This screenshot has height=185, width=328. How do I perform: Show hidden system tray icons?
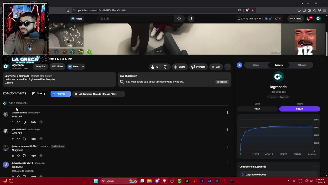coord(288,181)
